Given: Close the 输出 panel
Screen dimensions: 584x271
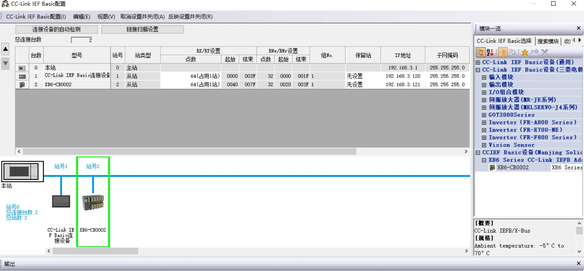Looking at the screenshot, I should [579, 263].
